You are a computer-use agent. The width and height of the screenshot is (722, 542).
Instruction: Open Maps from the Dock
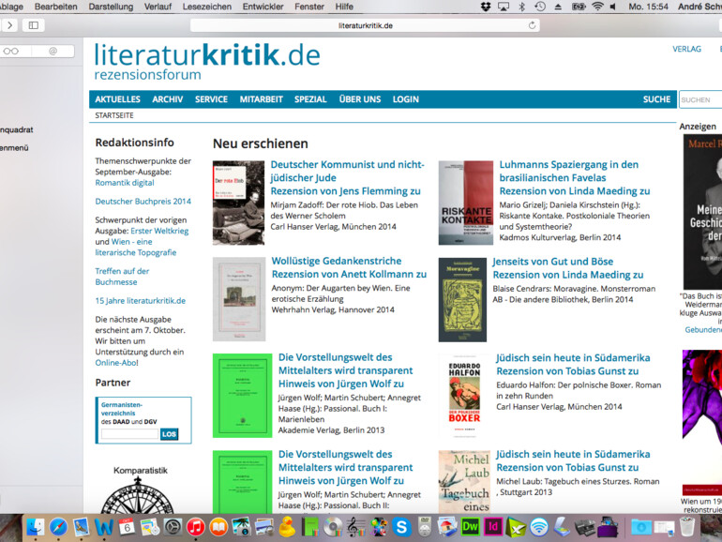[x=150, y=527]
